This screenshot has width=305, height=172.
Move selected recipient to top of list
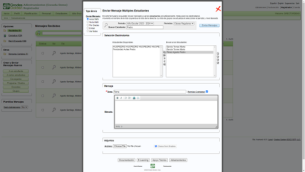(218, 54)
